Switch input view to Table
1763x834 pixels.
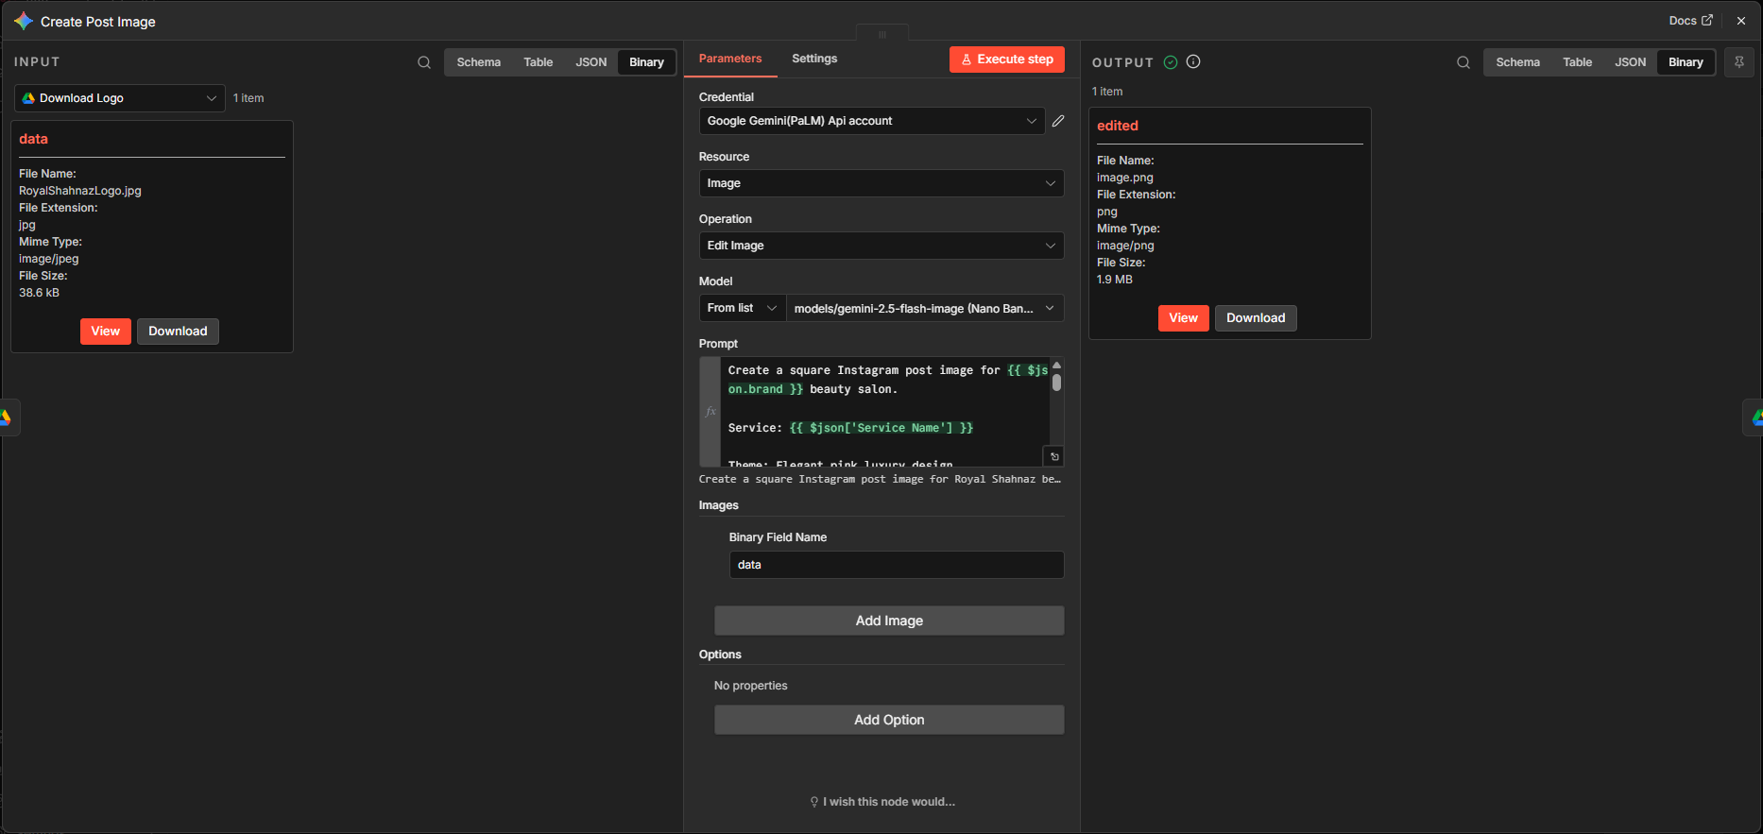tap(539, 62)
